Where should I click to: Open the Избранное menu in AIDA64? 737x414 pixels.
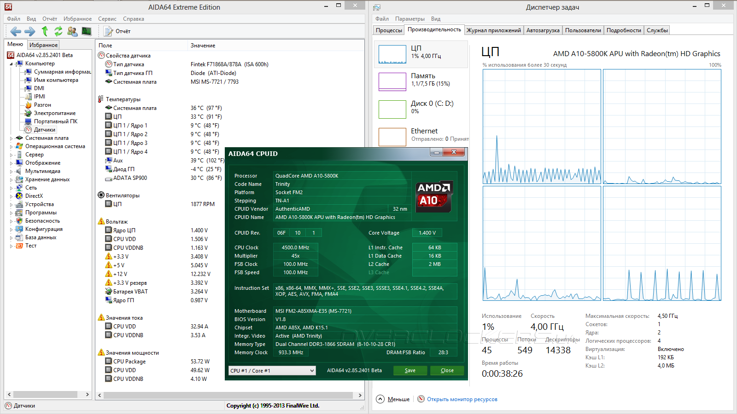(77, 19)
